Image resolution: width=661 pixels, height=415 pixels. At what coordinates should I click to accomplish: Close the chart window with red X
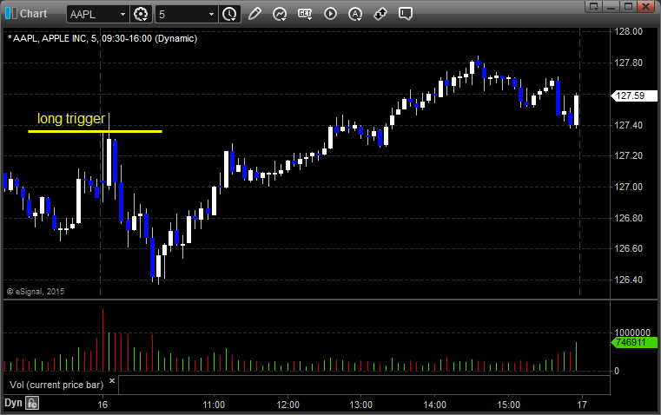coord(645,6)
